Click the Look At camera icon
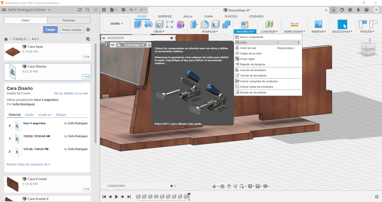The image size is (382, 202). (222, 186)
